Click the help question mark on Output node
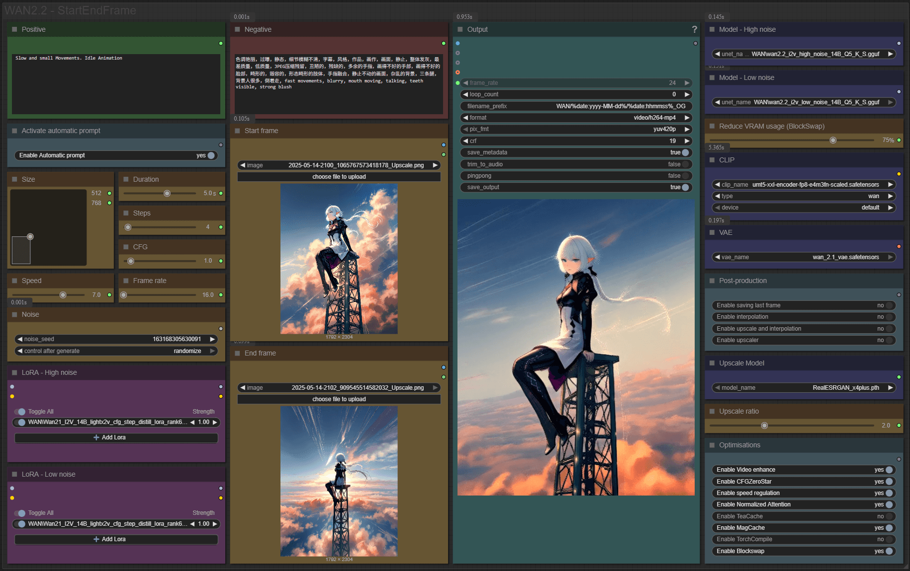This screenshot has width=910, height=571. (694, 29)
